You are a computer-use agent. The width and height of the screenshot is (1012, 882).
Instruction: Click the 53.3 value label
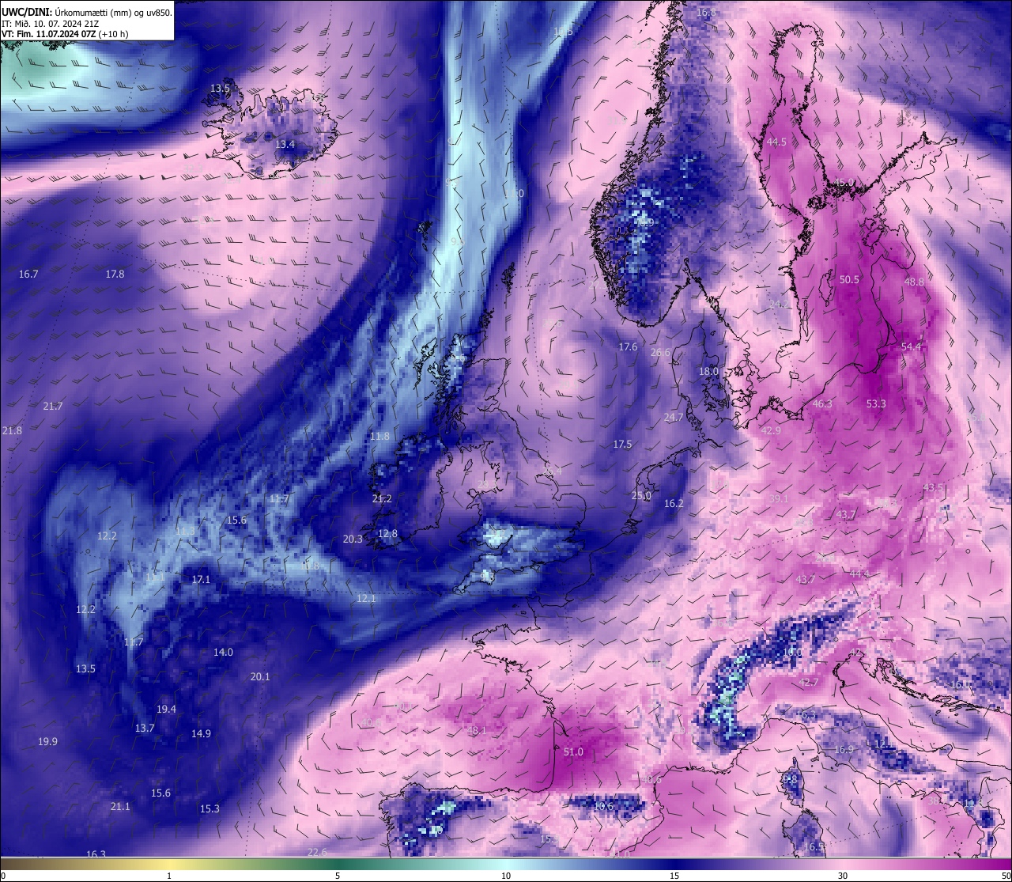876,403
